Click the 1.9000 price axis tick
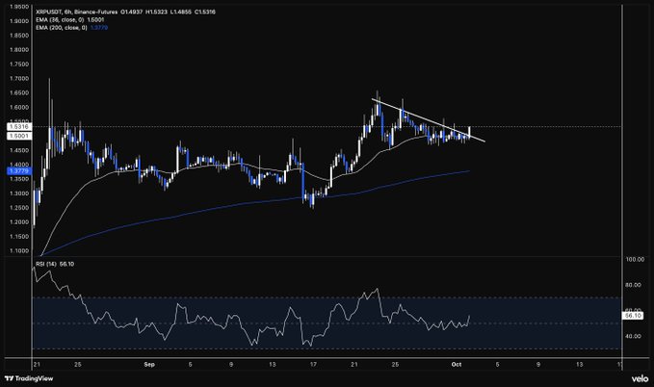The width and height of the screenshot is (654, 387). [18, 21]
